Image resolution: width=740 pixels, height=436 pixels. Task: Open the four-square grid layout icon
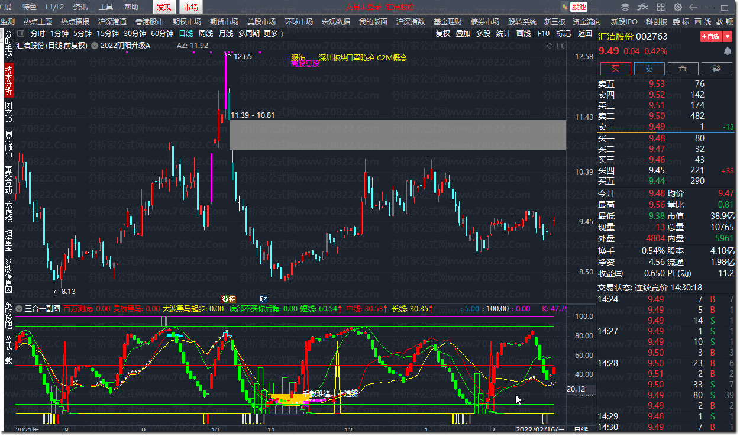[x=660, y=7]
